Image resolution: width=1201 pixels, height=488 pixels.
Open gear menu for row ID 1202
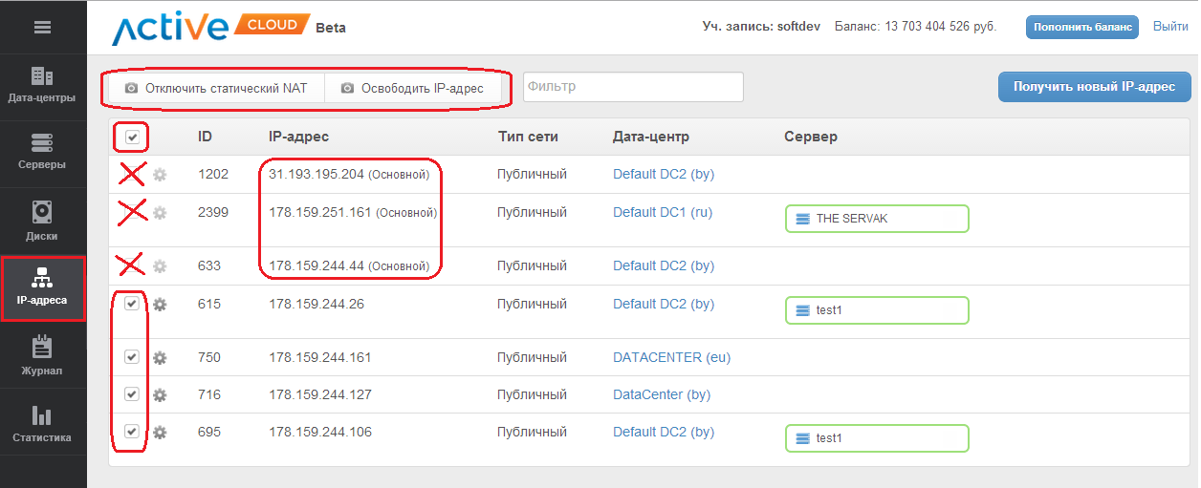pos(160,175)
